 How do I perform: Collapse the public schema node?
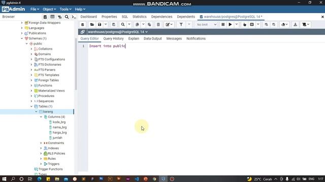pos(27,43)
